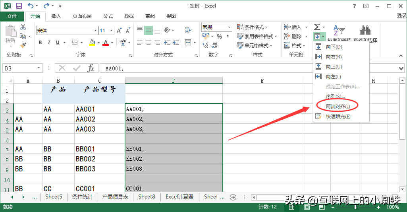Click the Cut scissors icon
407x212 pixels.
[23, 27]
